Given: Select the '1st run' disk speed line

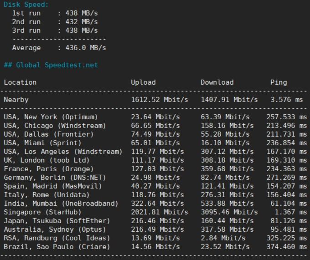Looking at the screenshot, I should coord(55,13).
